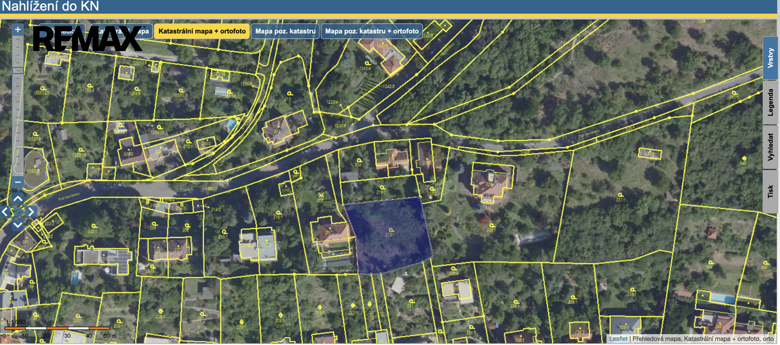The width and height of the screenshot is (780, 345).
Task: Click parcel label 1253/4
Action: [88, 91]
